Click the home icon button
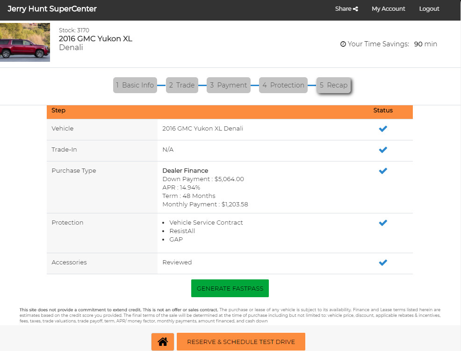 point(163,342)
